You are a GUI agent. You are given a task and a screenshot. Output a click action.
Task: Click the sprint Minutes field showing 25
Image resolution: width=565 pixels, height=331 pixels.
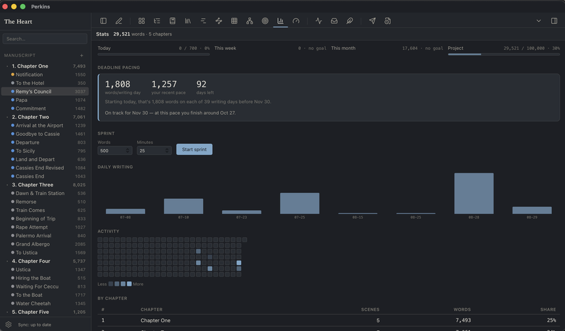point(154,150)
